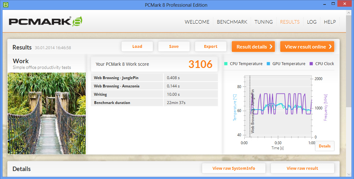Click the Work heading

click(x=21, y=61)
